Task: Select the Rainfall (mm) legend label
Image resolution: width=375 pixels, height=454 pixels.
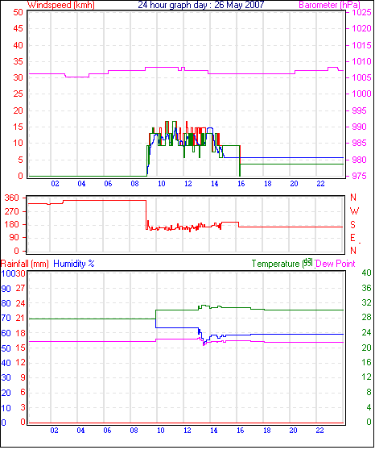Action: (x=25, y=264)
